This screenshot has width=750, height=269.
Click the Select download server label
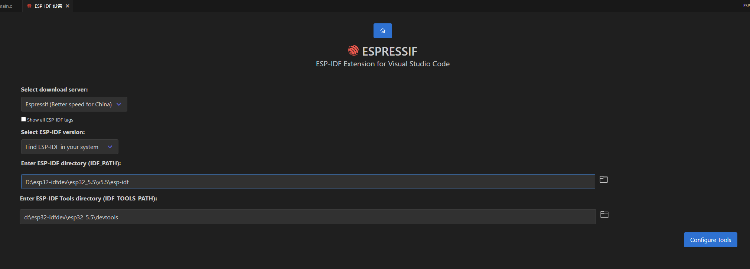click(54, 90)
